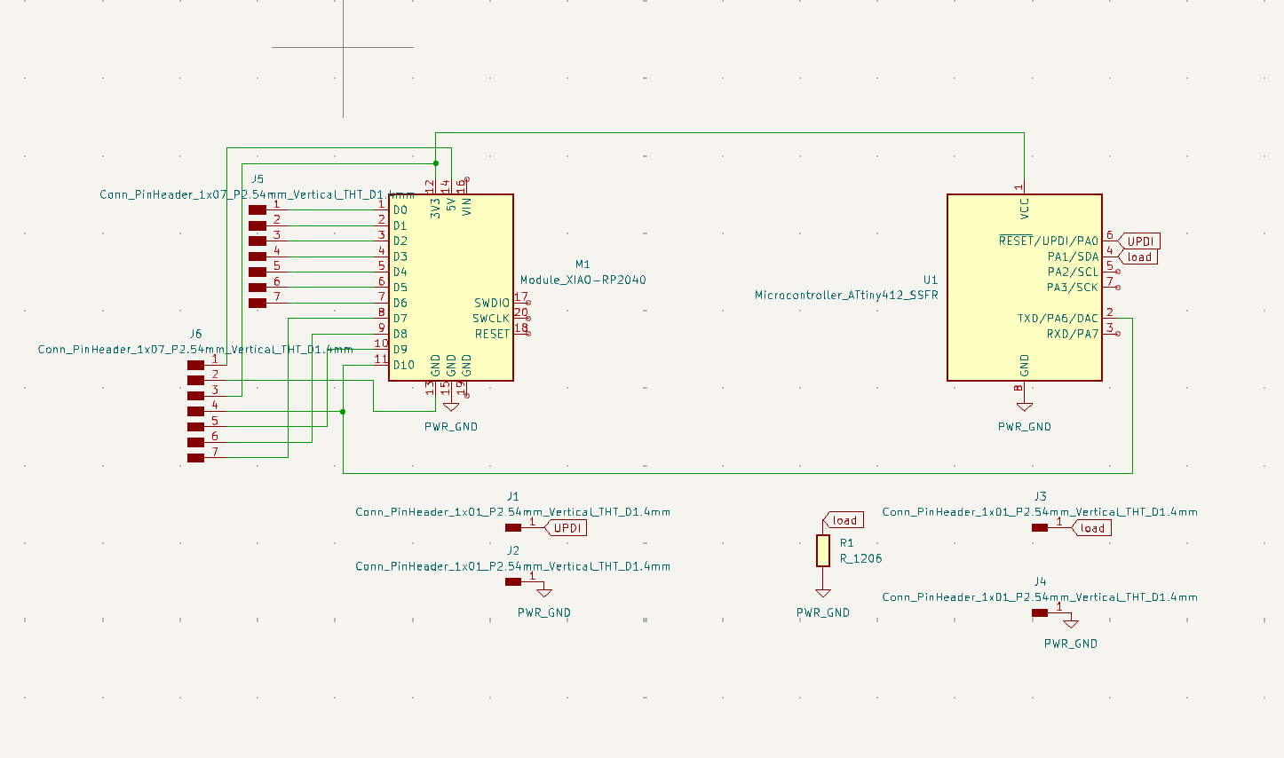Click the Module_XIAO-RP2040 value text
1284x758 pixels.
point(583,280)
